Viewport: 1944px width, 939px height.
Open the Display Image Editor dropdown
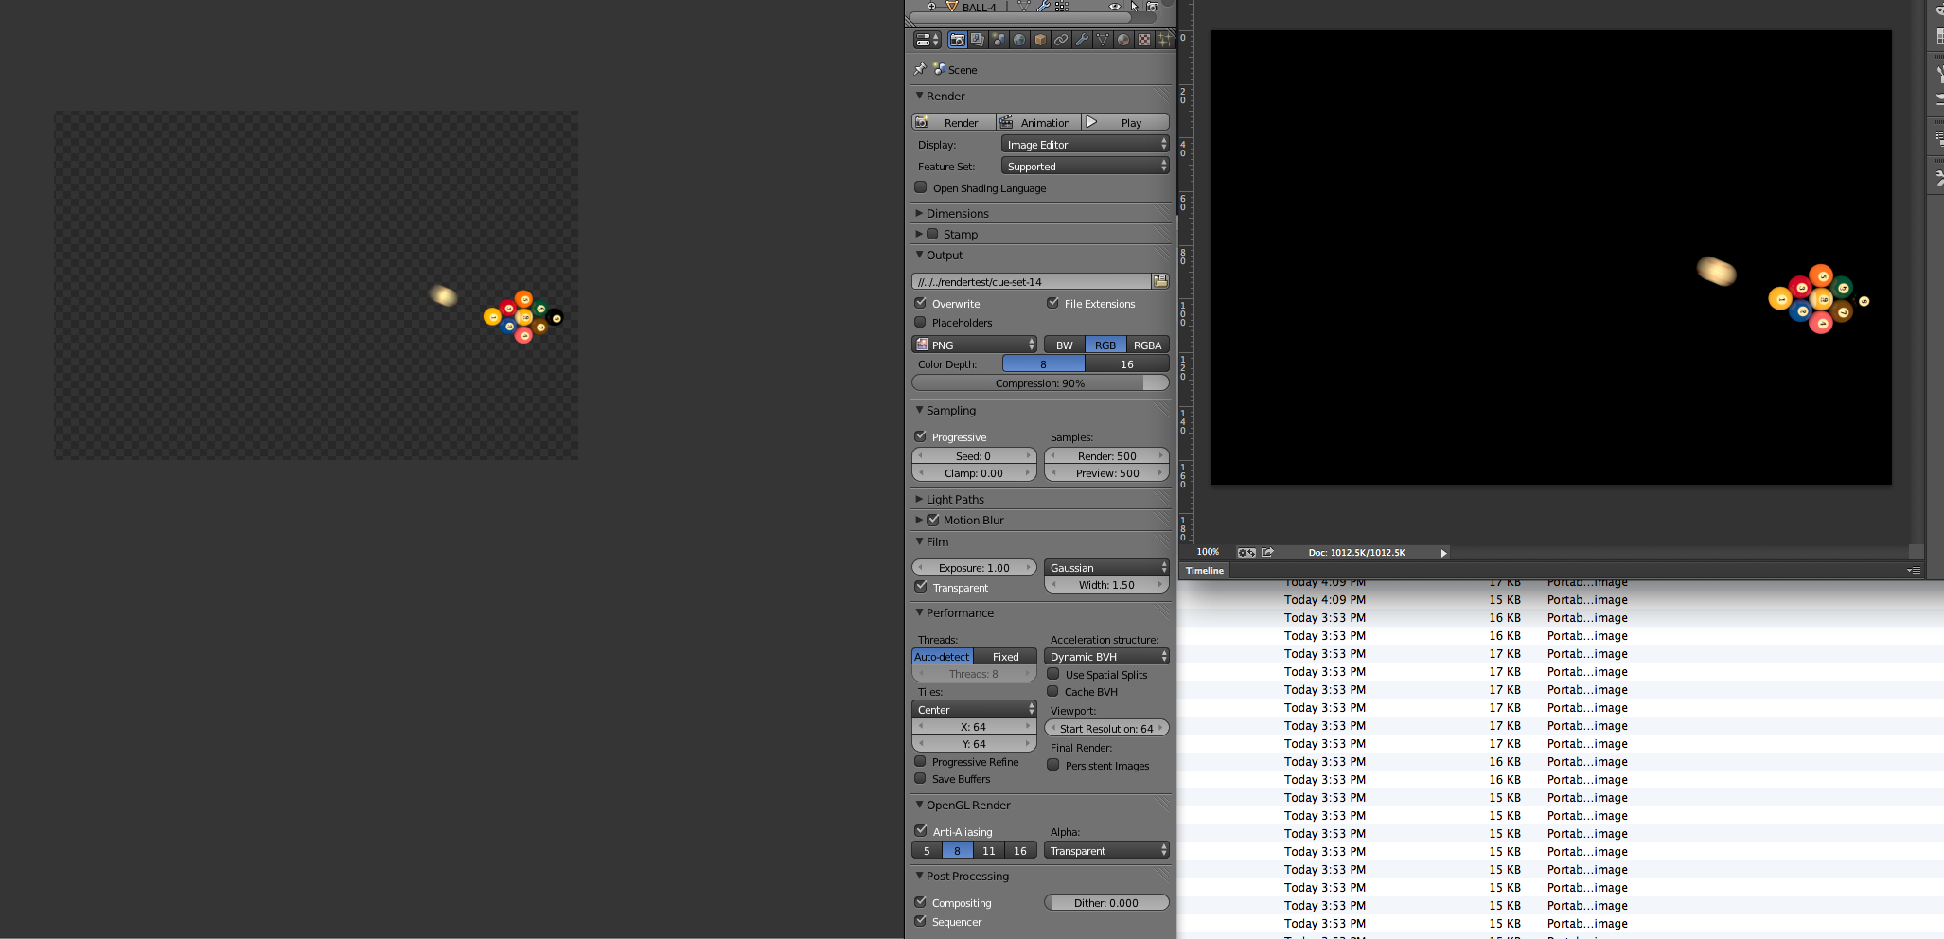[1086, 144]
